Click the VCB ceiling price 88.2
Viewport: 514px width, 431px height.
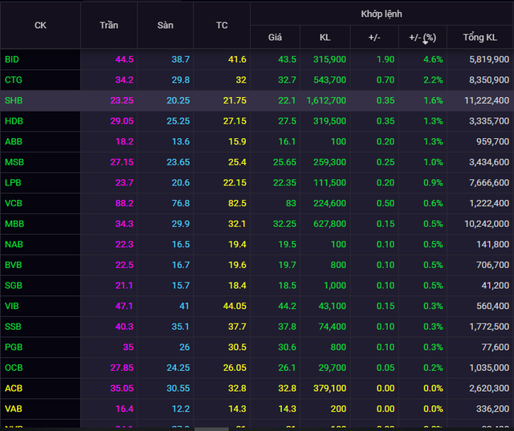click(124, 203)
